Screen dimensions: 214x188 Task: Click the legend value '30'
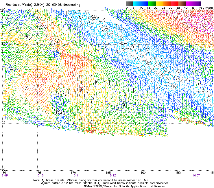(x=171, y=8)
